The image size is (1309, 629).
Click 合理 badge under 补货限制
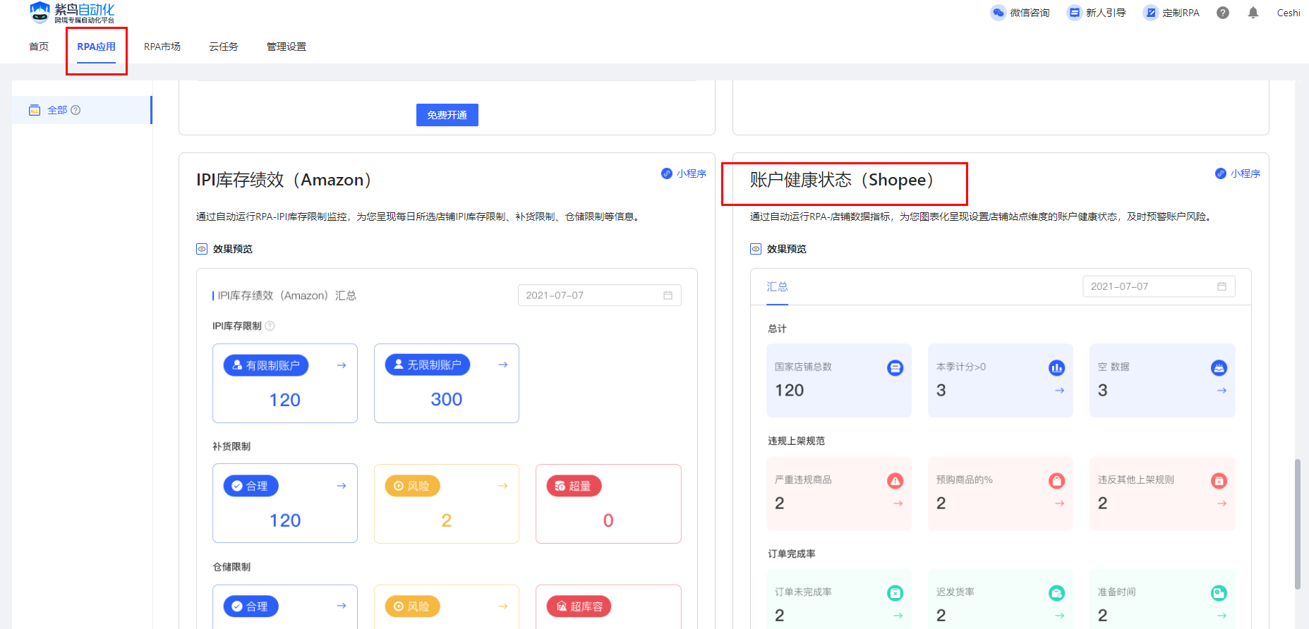click(251, 486)
